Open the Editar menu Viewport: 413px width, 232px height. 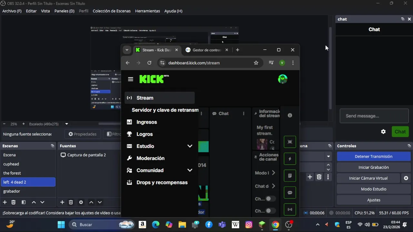click(x=31, y=11)
